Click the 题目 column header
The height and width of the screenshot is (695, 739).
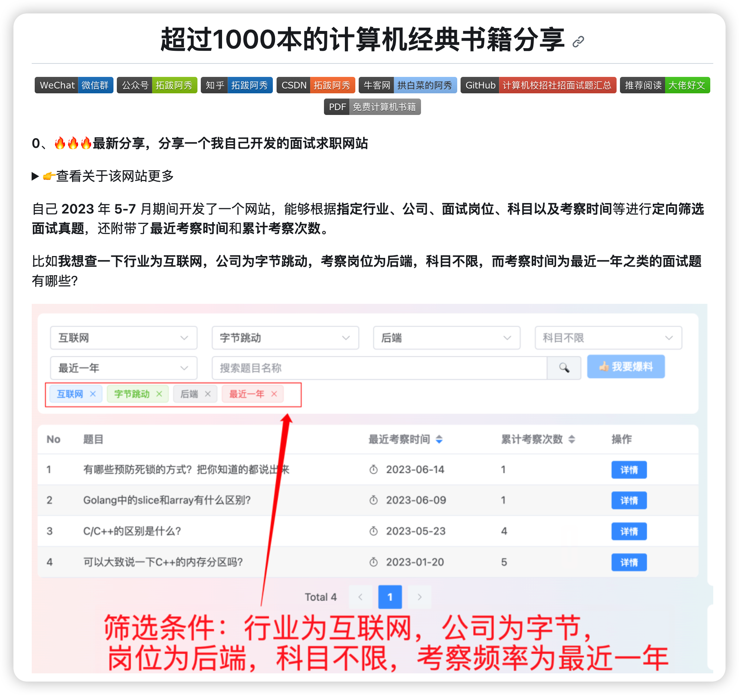[x=93, y=439]
